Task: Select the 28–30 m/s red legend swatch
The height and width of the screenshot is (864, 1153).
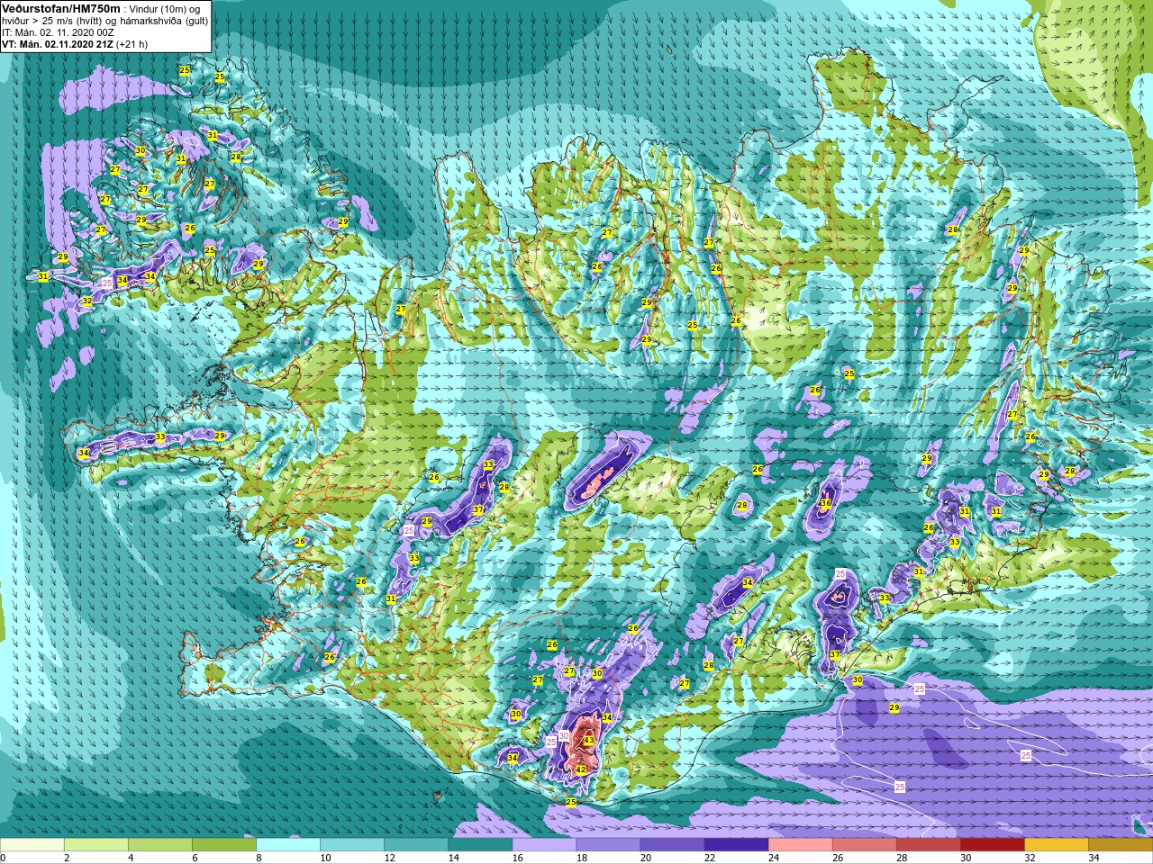Action: [x=928, y=845]
